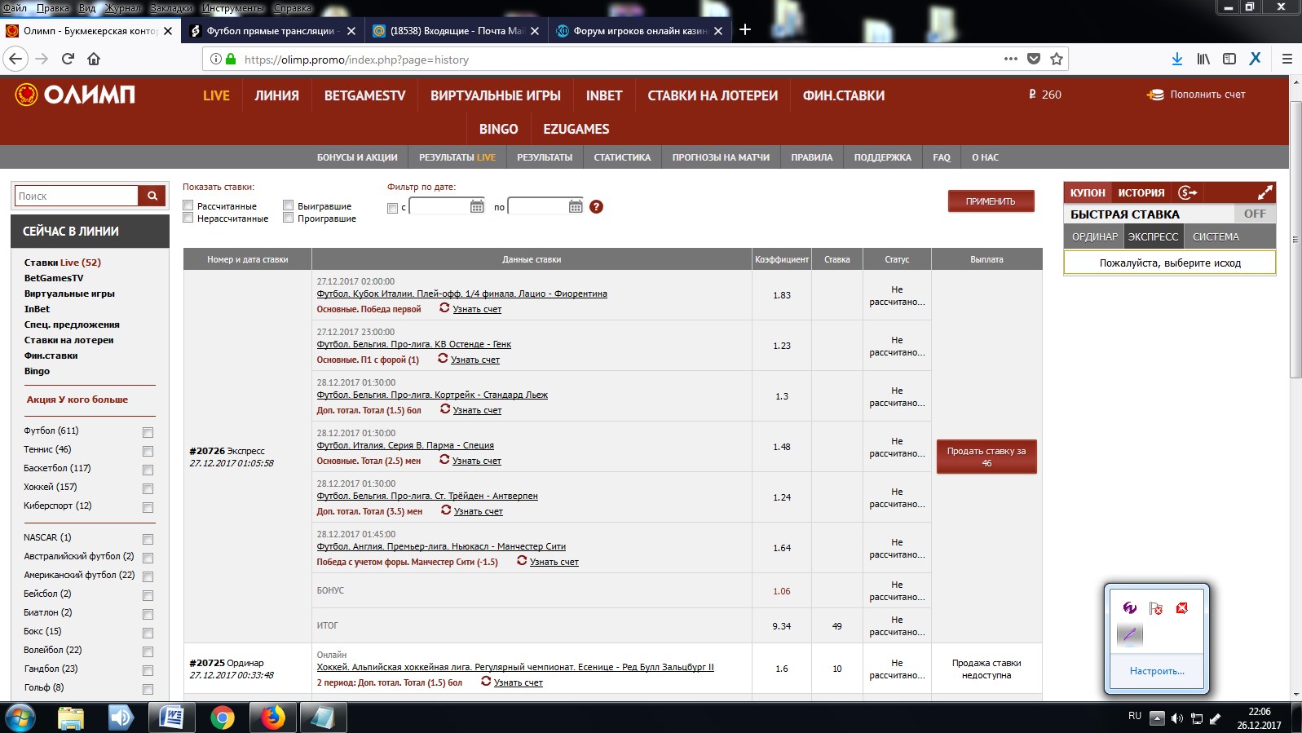This screenshot has width=1302, height=733.
Task: Open Word from the taskbar
Action: point(171,718)
